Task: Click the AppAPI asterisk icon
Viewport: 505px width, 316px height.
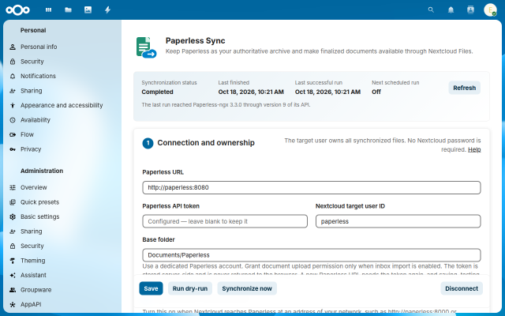Action: point(13,304)
